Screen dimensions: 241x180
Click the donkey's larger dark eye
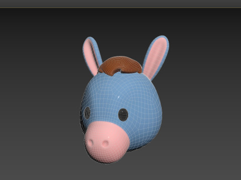pos(123,114)
